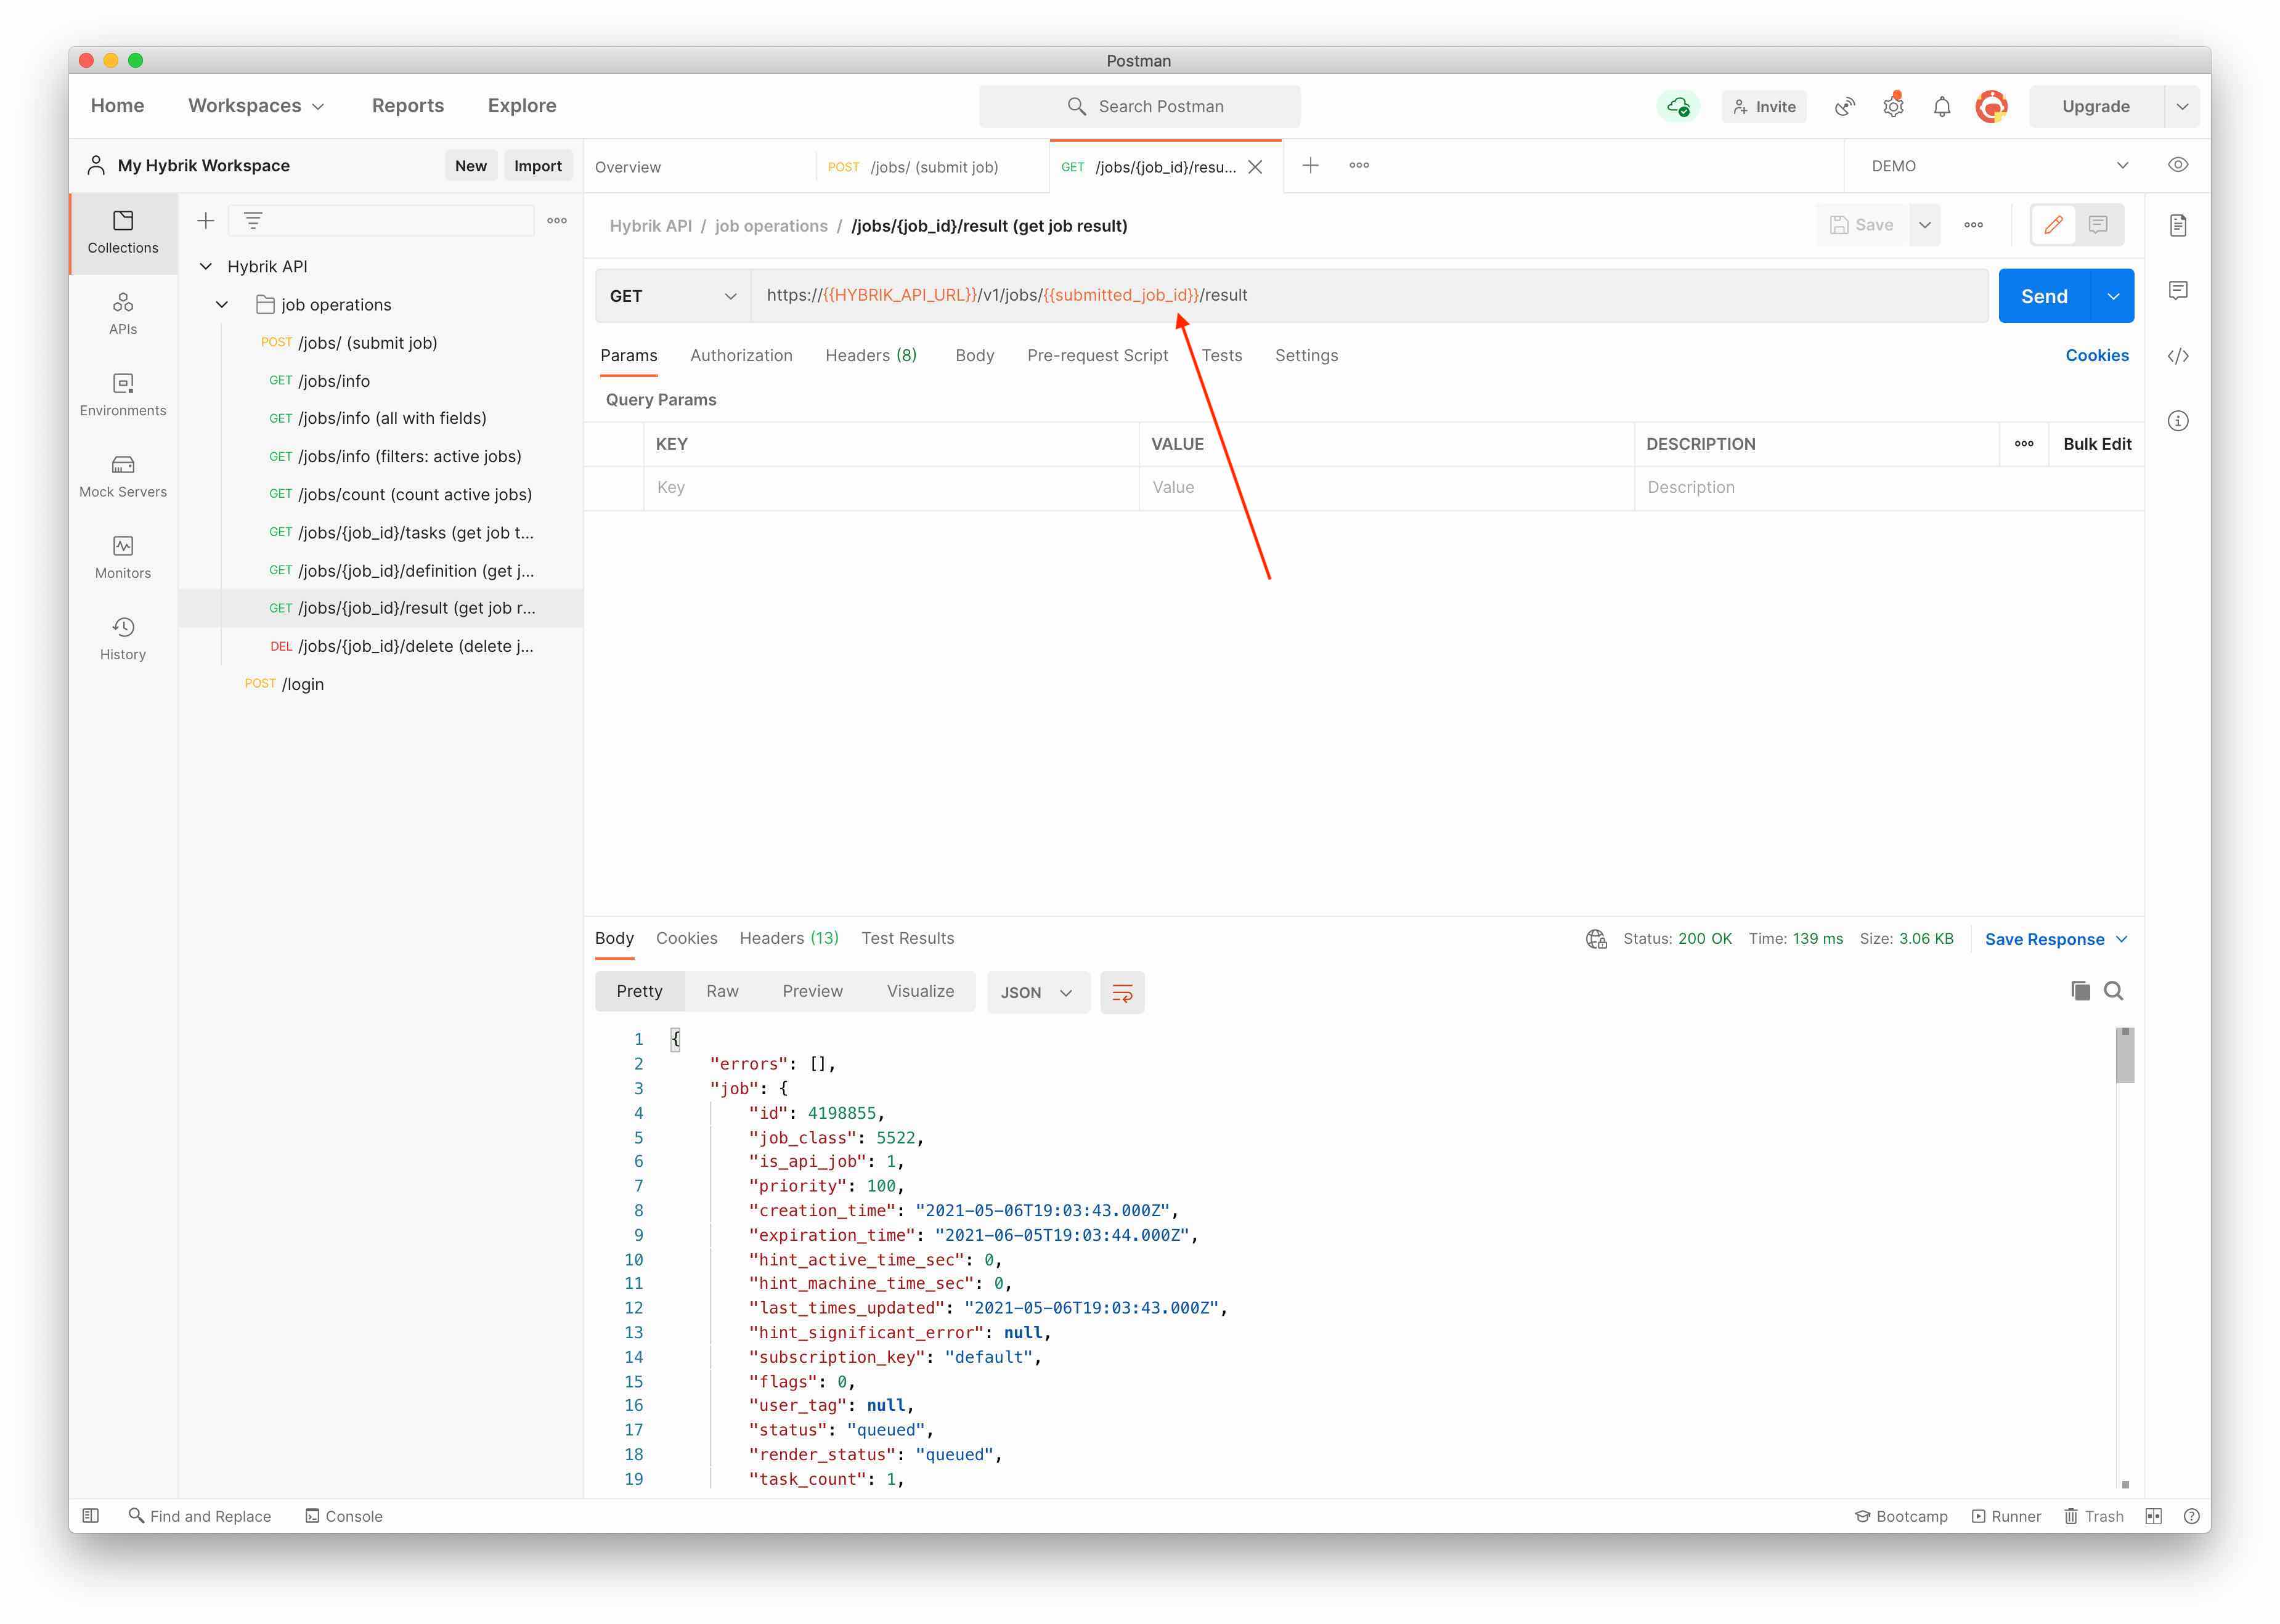Open the Workspaces dropdown
2280x1624 pixels.
pos(256,106)
